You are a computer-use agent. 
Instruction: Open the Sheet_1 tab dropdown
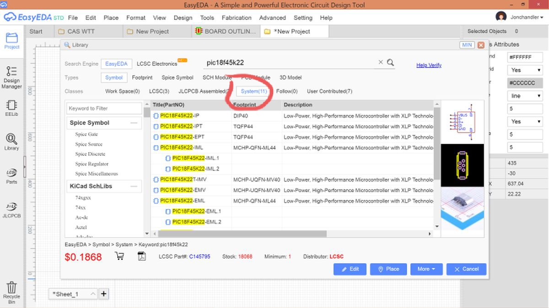93,294
